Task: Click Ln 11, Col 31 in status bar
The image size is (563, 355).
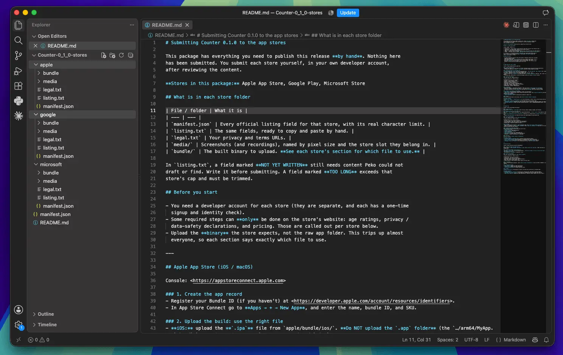Action: tap(417, 340)
